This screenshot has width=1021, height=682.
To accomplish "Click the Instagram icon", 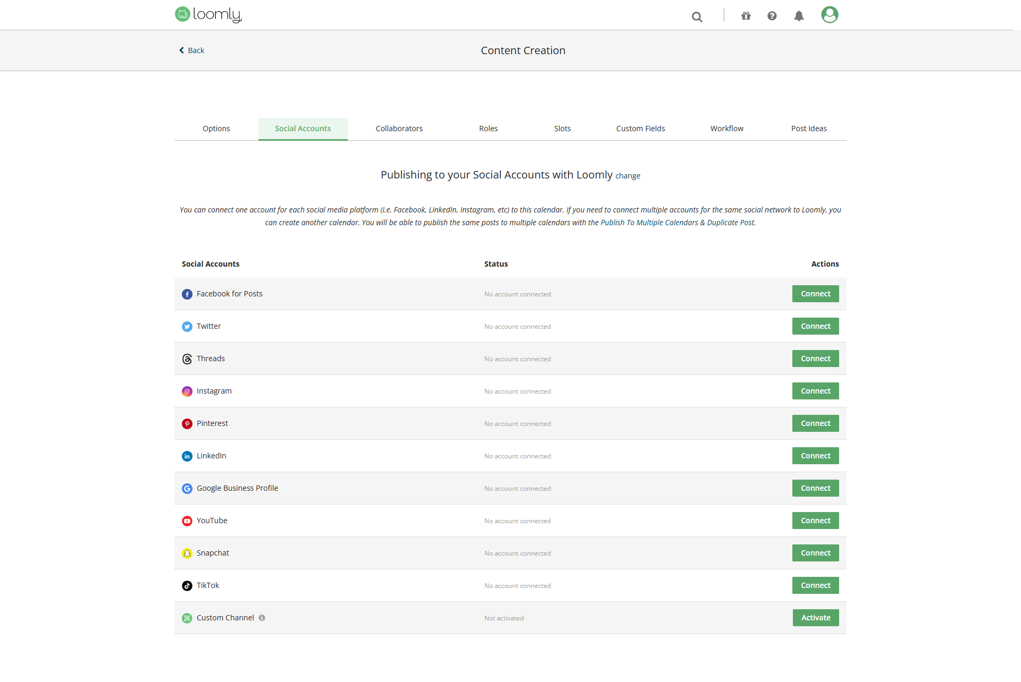I will click(x=187, y=391).
